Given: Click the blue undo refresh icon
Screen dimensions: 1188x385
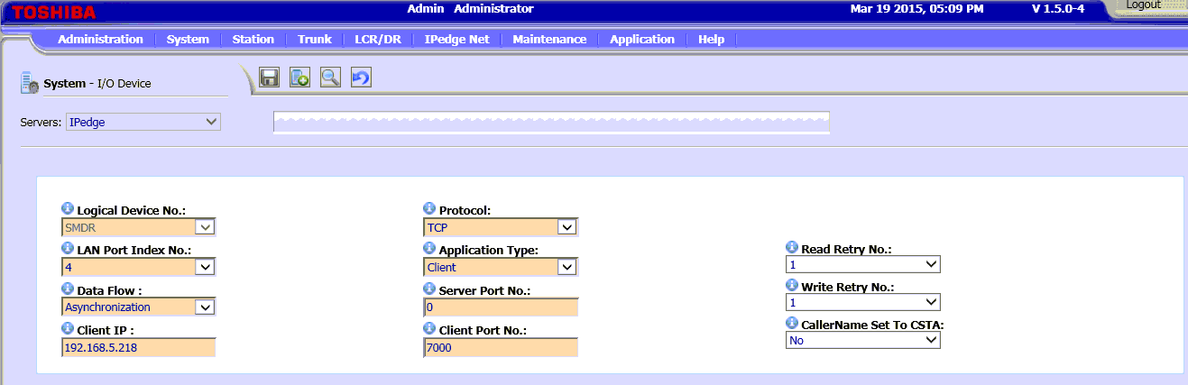Looking at the screenshot, I should (361, 78).
